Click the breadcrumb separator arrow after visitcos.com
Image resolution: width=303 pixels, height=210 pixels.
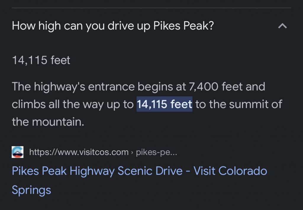coord(132,152)
